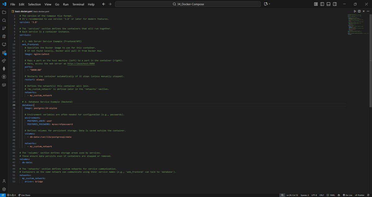The width and height of the screenshot is (372, 197).
Task: Open errors and warnings in status bar
Action: pos(11,195)
